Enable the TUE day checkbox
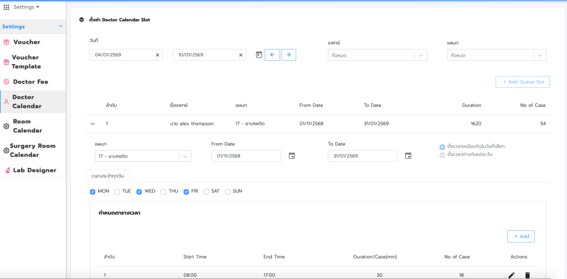 [117, 192]
